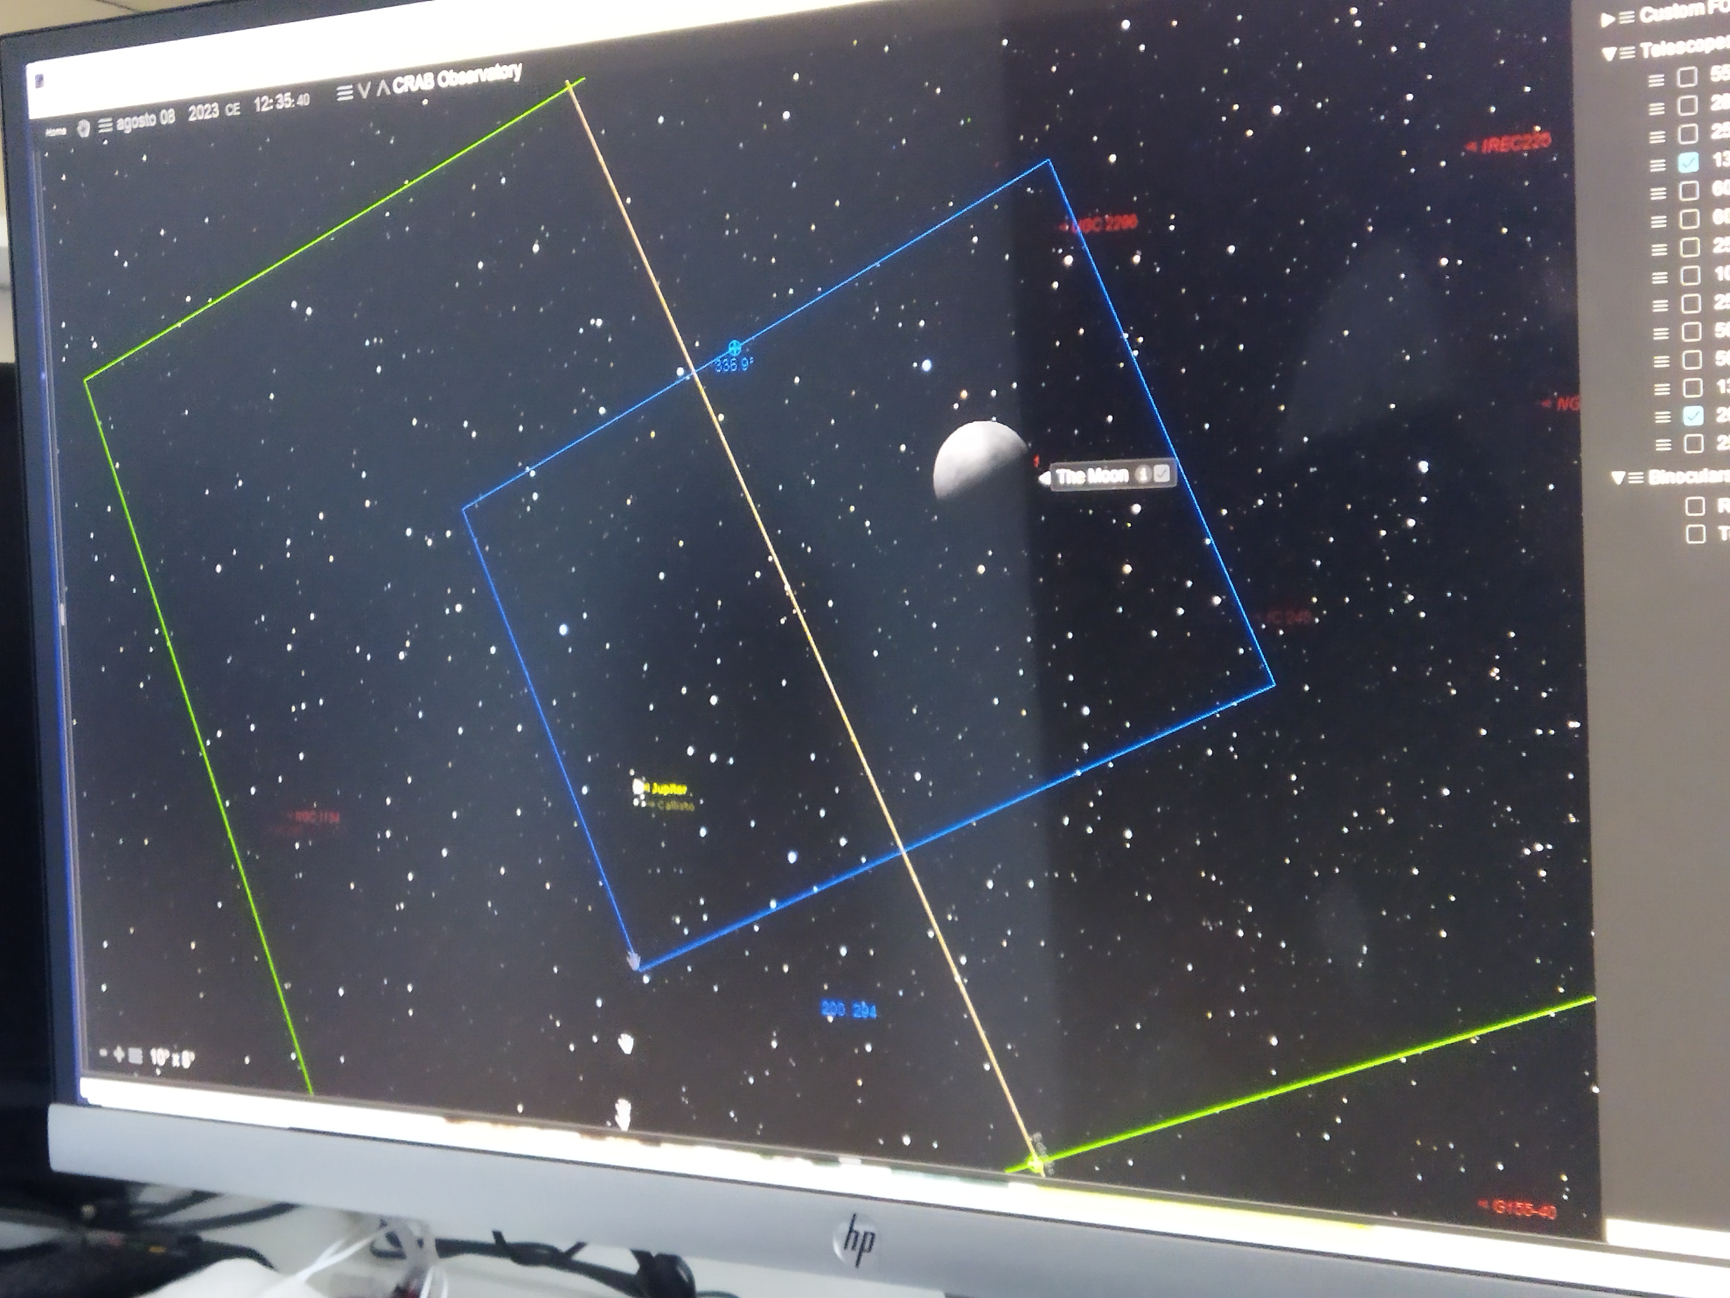The width and height of the screenshot is (1730, 1298).
Task: Click the blue field-of-view rotation handle
Action: (734, 347)
